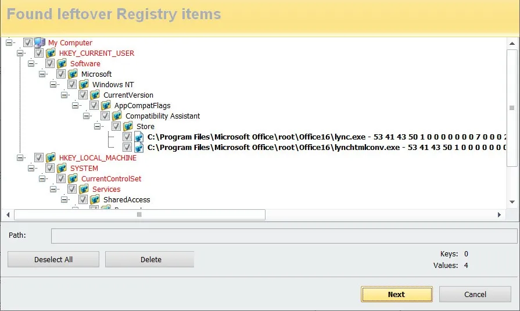Collapse the CurrentControlSet node
This screenshot has height=311, width=520.
(x=42, y=178)
